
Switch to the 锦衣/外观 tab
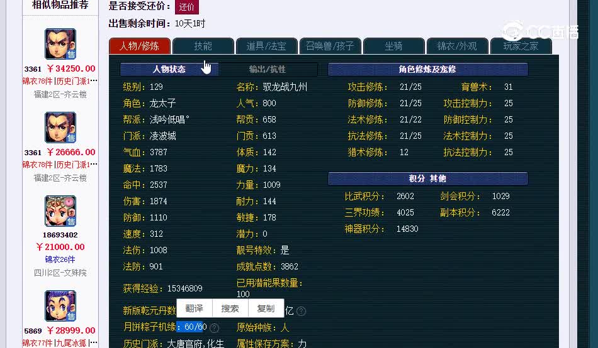tap(457, 46)
